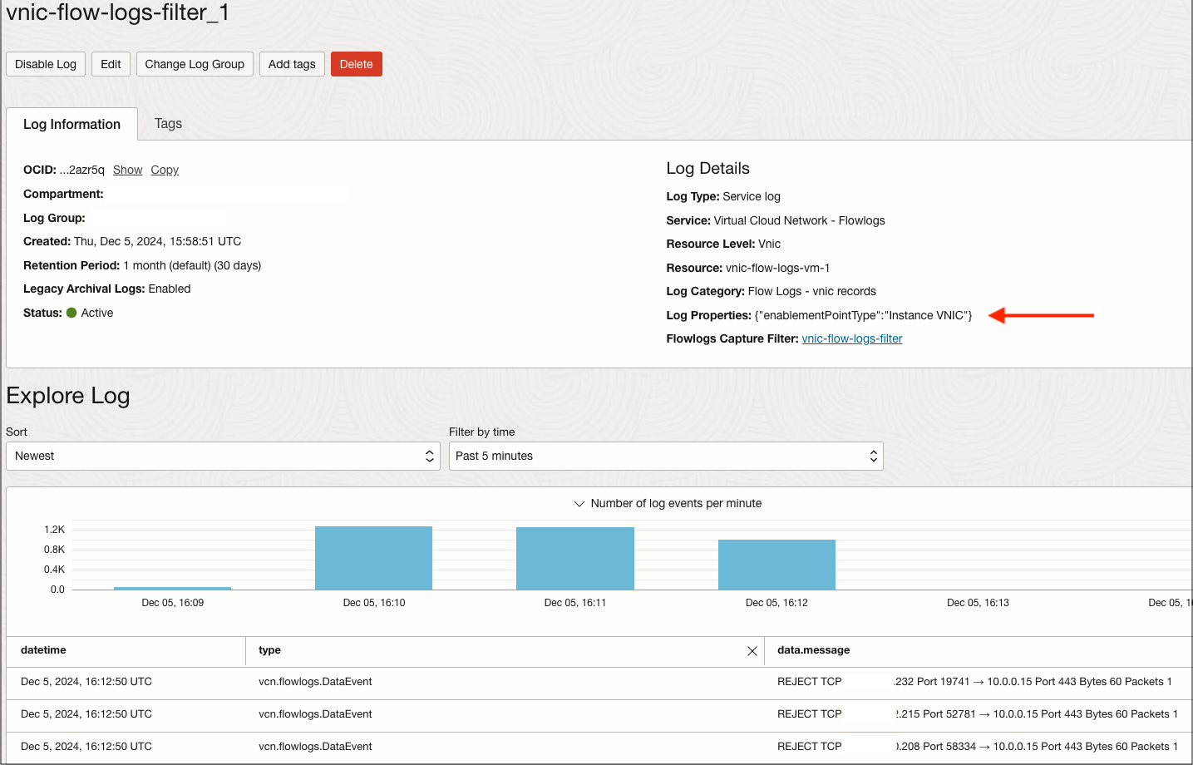Open the Edit log dialog
The image size is (1193, 765).
111,64
